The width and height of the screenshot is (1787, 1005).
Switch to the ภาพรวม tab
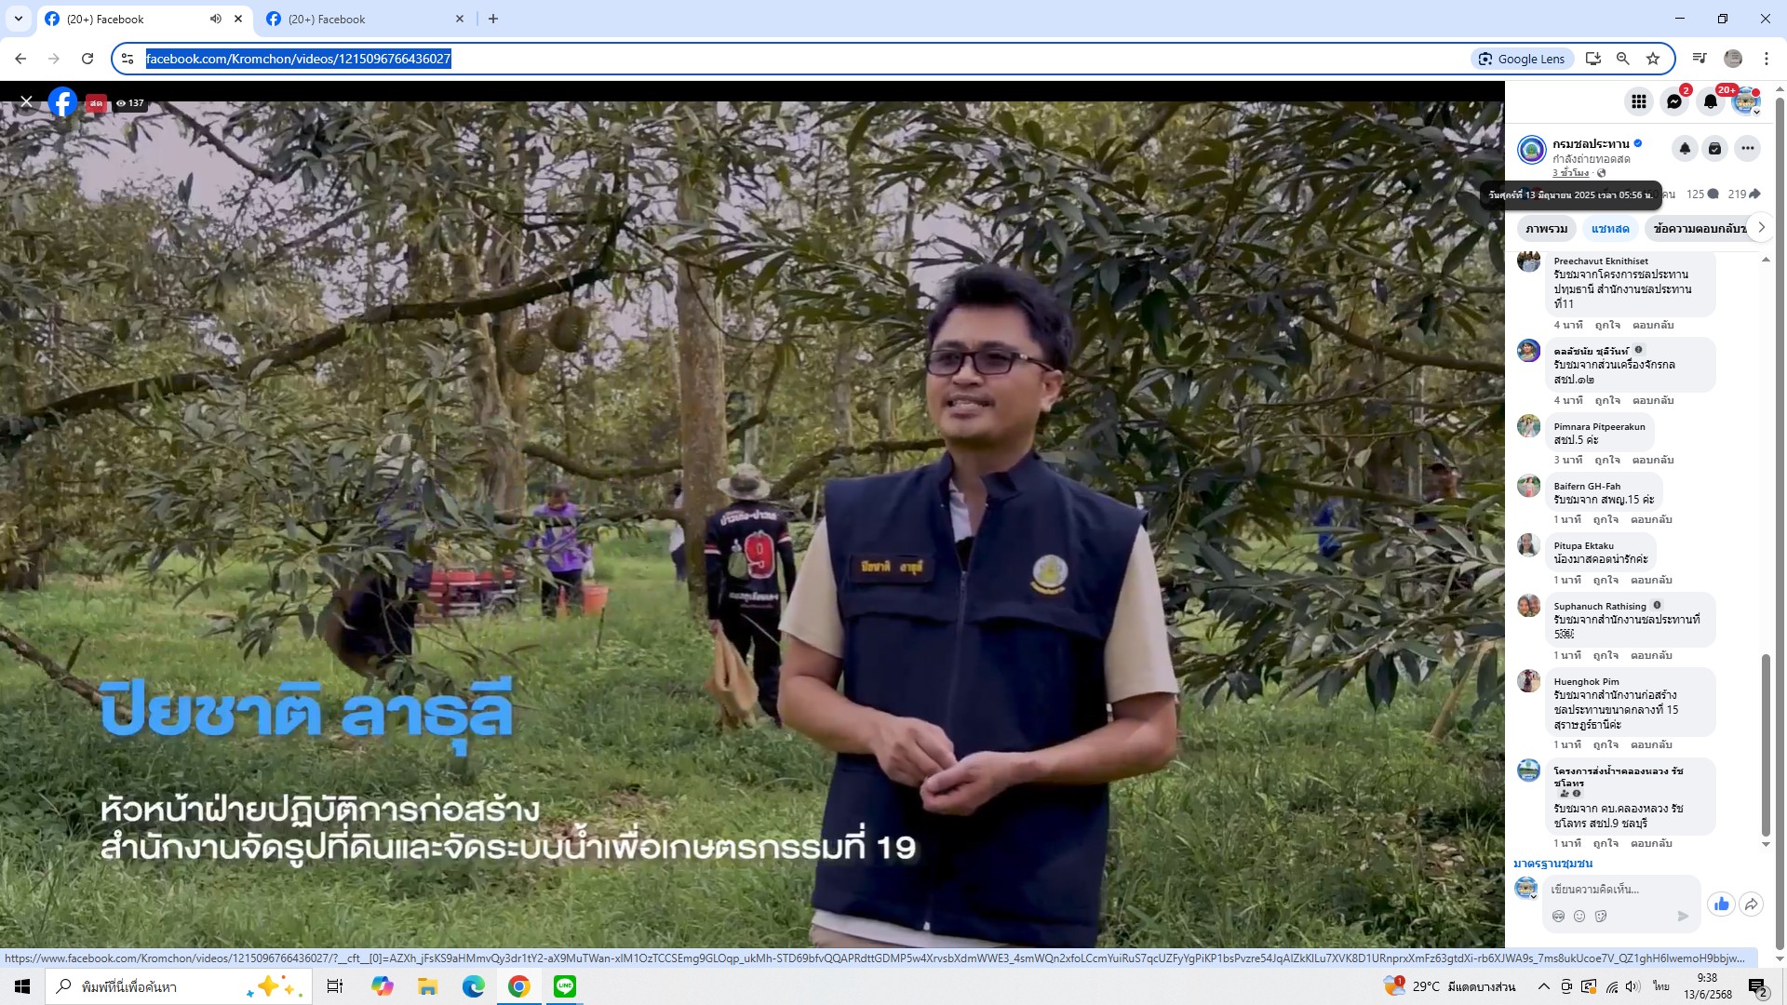[x=1546, y=229]
